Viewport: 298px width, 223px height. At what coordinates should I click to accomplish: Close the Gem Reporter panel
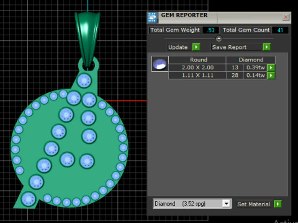pyautogui.click(x=286, y=17)
